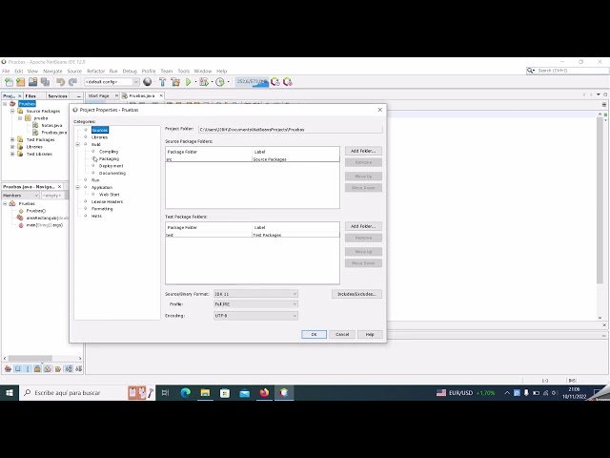Select the Compiling category

pyautogui.click(x=109, y=152)
